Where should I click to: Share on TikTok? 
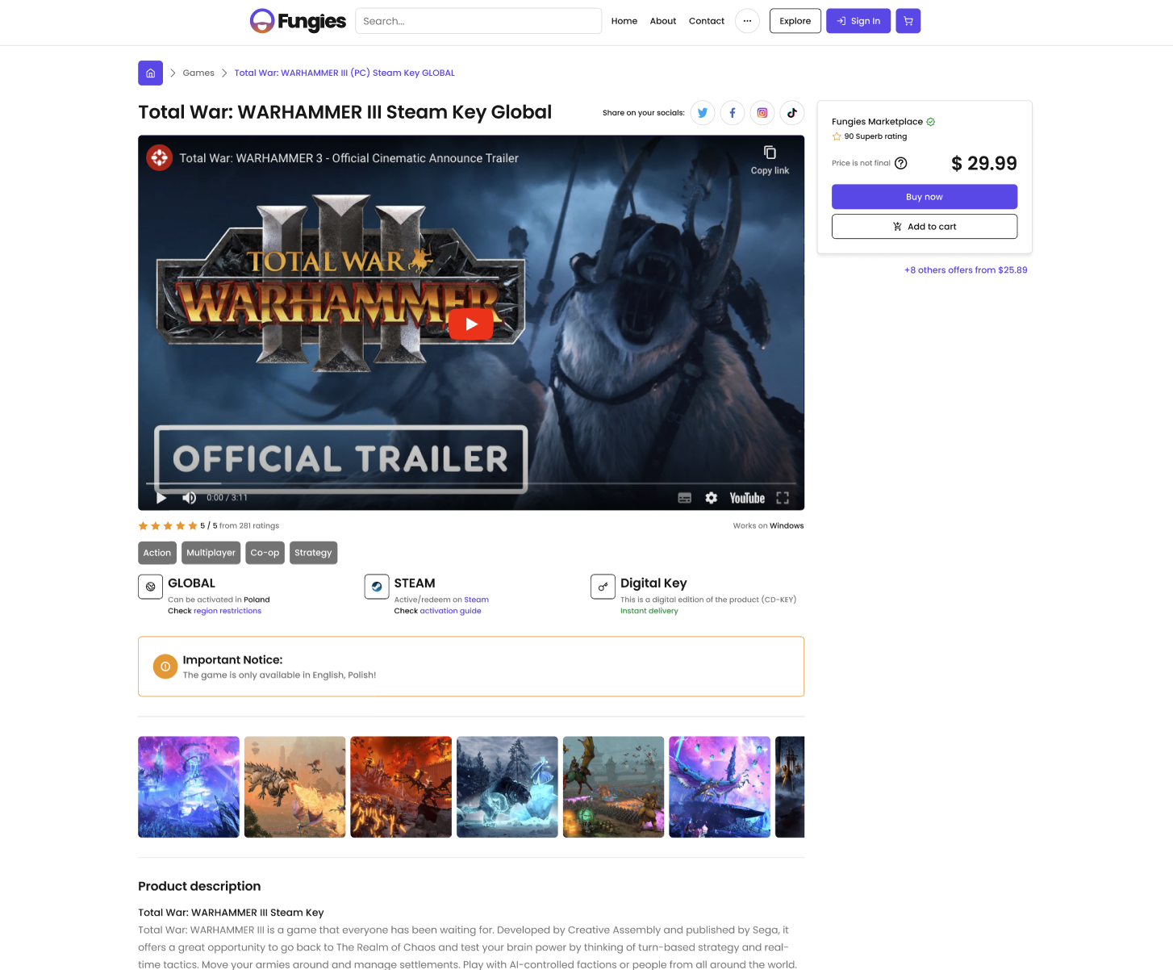(792, 113)
